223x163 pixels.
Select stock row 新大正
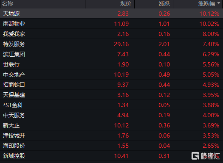(111, 125)
